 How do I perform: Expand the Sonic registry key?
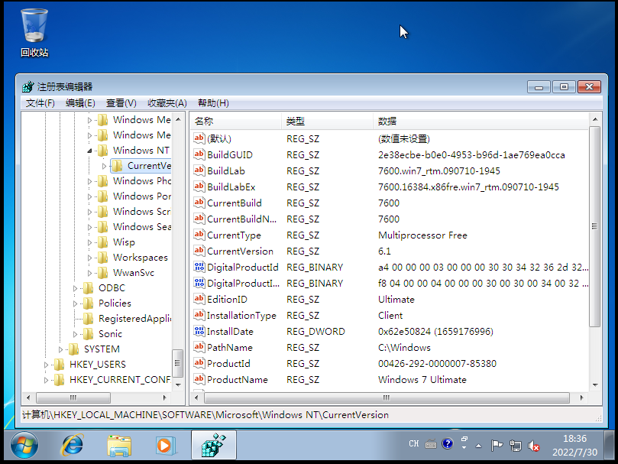[x=76, y=334]
